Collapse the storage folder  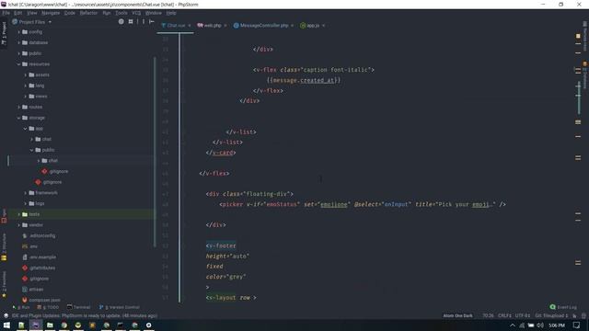coord(18,118)
